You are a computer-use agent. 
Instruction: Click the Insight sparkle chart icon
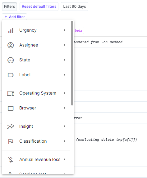[x=11, y=127]
